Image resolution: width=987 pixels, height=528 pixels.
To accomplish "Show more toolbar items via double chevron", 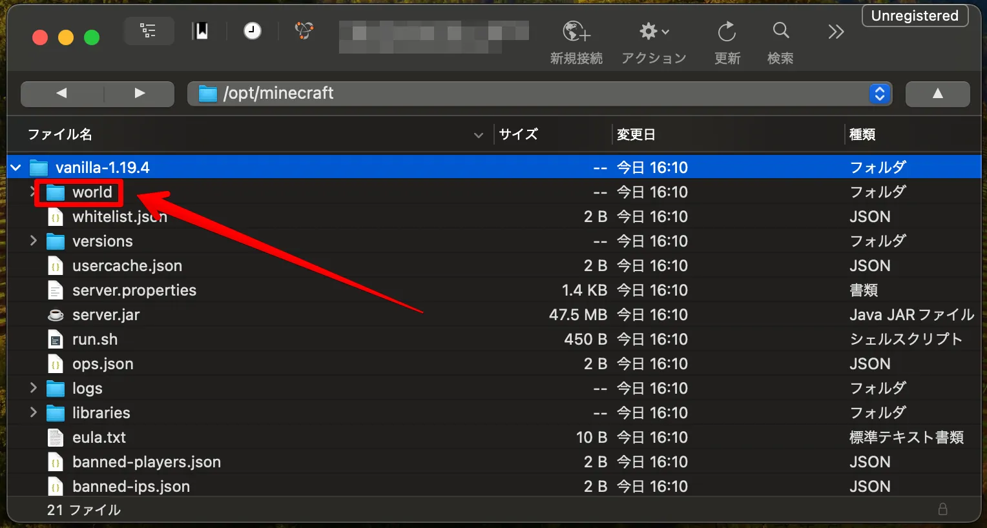I will [x=836, y=32].
